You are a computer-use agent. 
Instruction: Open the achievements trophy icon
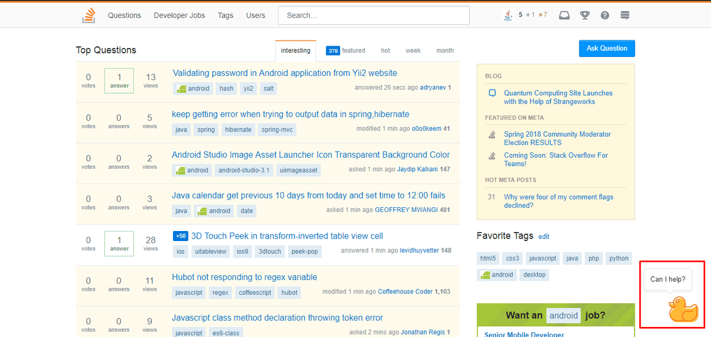pos(585,15)
